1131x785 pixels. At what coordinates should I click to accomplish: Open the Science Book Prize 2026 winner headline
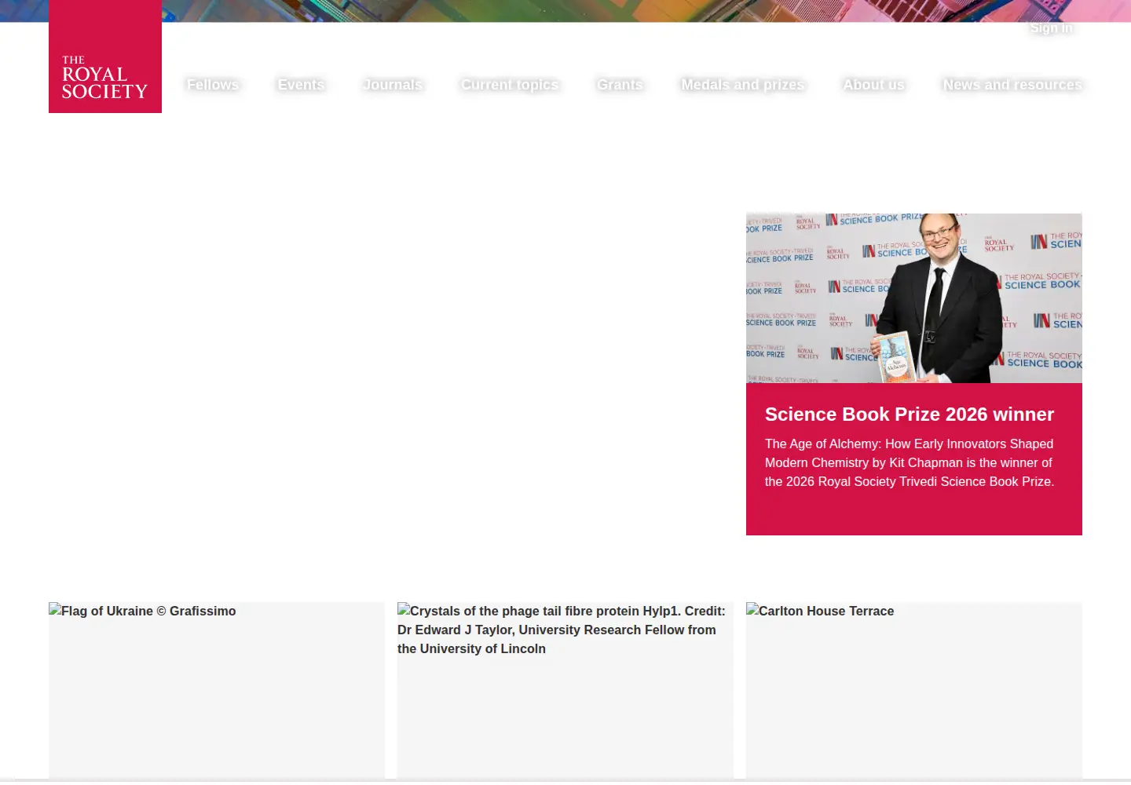coord(910,414)
